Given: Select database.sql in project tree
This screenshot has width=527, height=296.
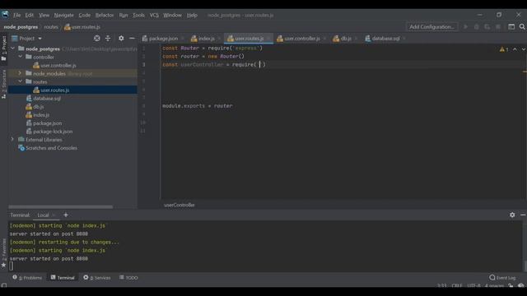Looking at the screenshot, I should pos(47,99).
